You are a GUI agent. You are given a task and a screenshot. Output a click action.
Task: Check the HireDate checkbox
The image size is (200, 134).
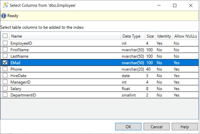coord(5,76)
